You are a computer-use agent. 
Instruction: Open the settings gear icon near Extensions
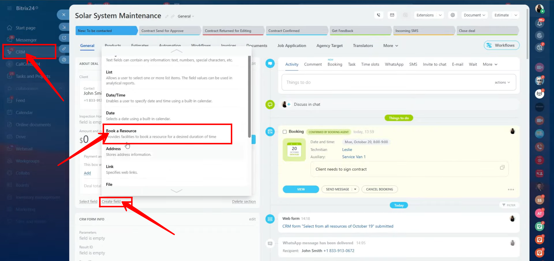click(453, 15)
